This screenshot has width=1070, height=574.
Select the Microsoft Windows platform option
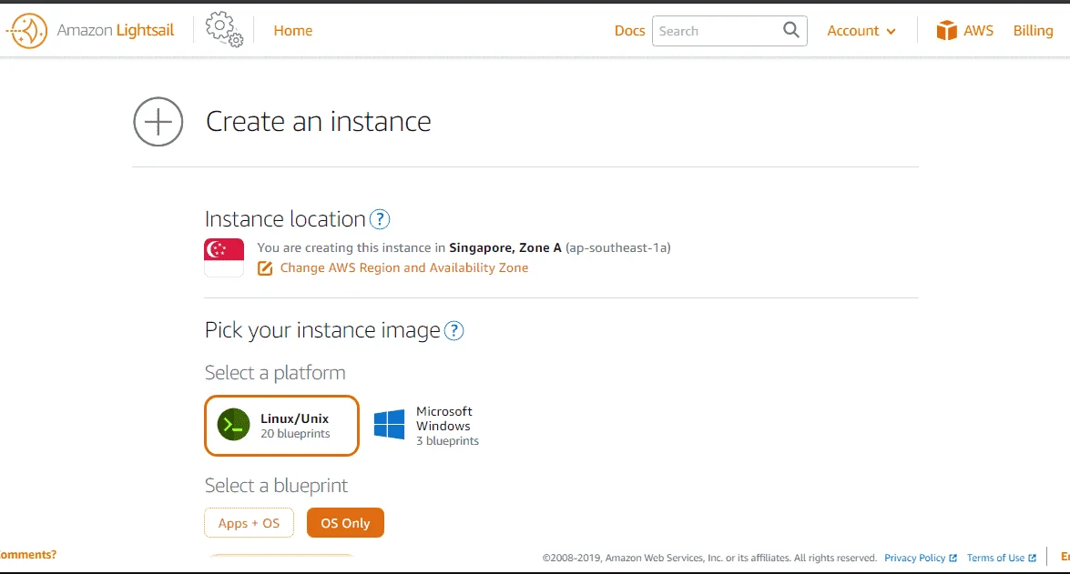tap(426, 426)
